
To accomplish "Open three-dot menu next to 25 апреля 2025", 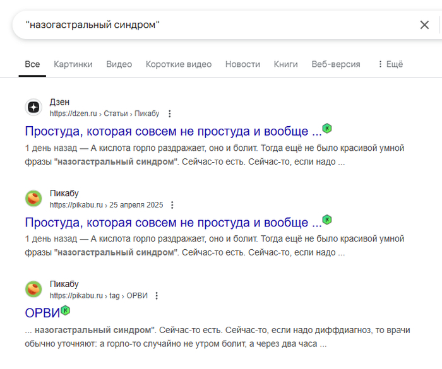I will point(172,205).
